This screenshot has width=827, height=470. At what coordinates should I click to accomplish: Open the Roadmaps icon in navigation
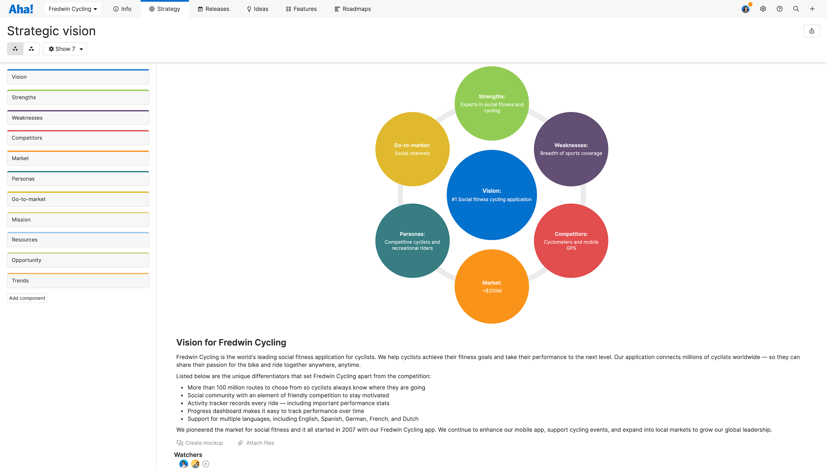(337, 9)
